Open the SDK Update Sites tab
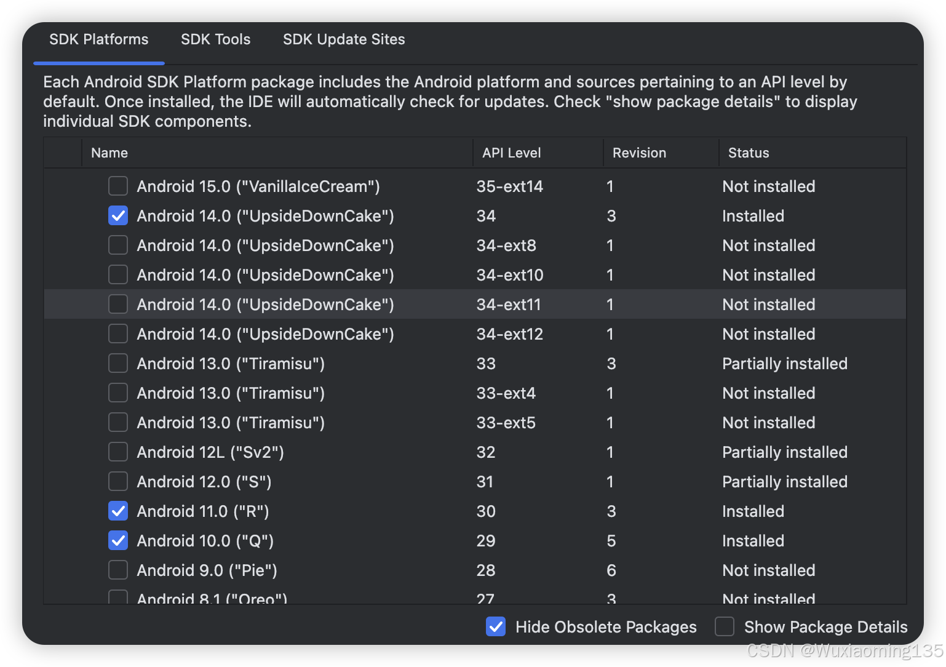 [x=343, y=39]
